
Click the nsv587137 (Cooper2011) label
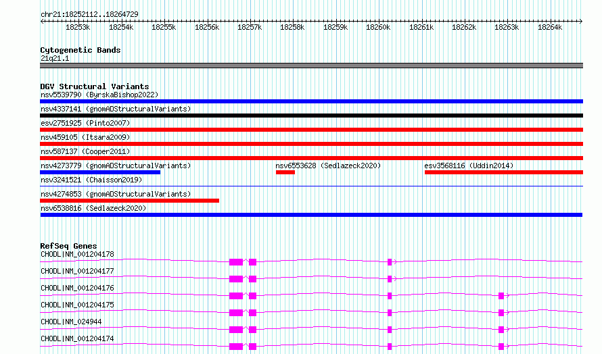tap(85, 151)
